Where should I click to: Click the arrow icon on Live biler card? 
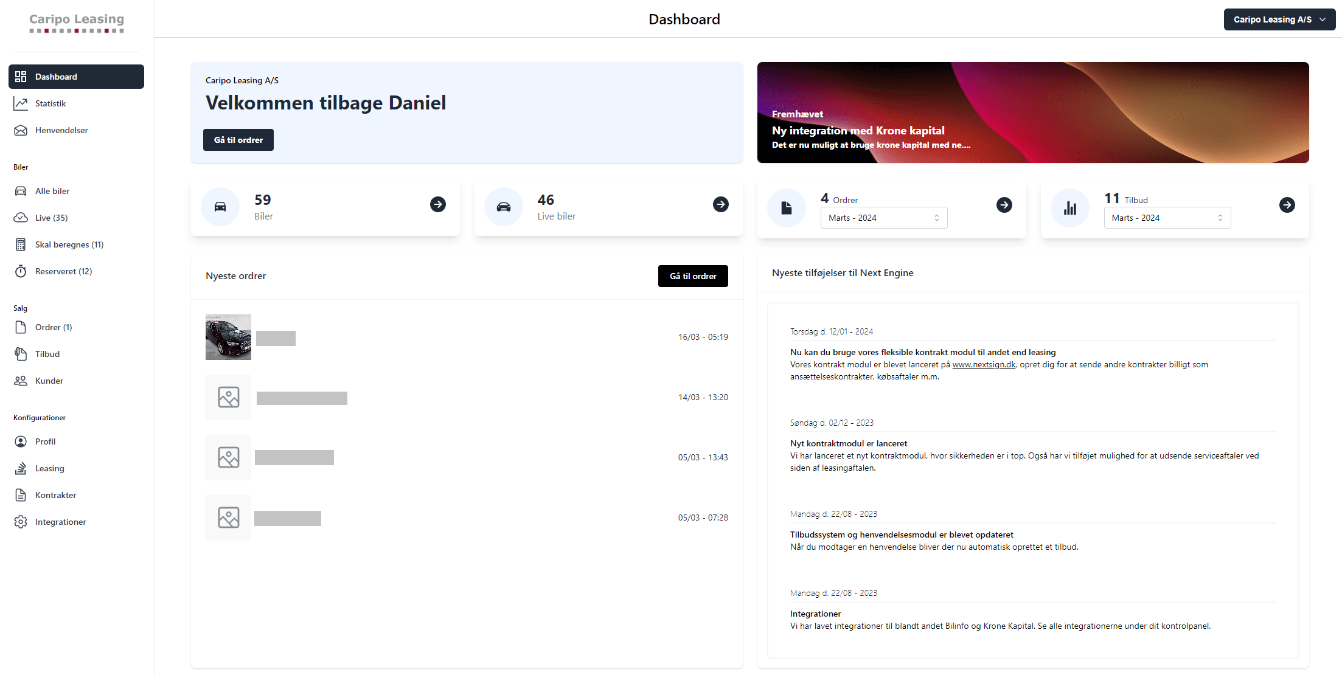click(720, 204)
